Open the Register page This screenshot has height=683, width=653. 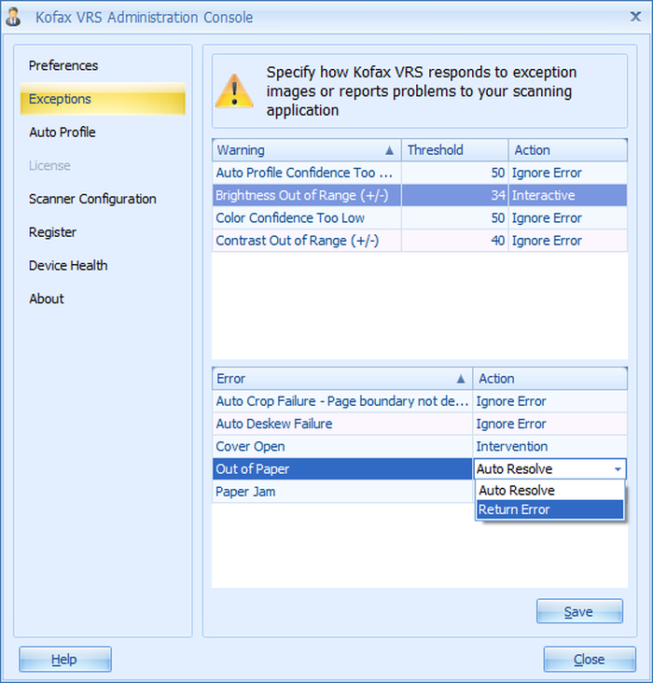52,232
